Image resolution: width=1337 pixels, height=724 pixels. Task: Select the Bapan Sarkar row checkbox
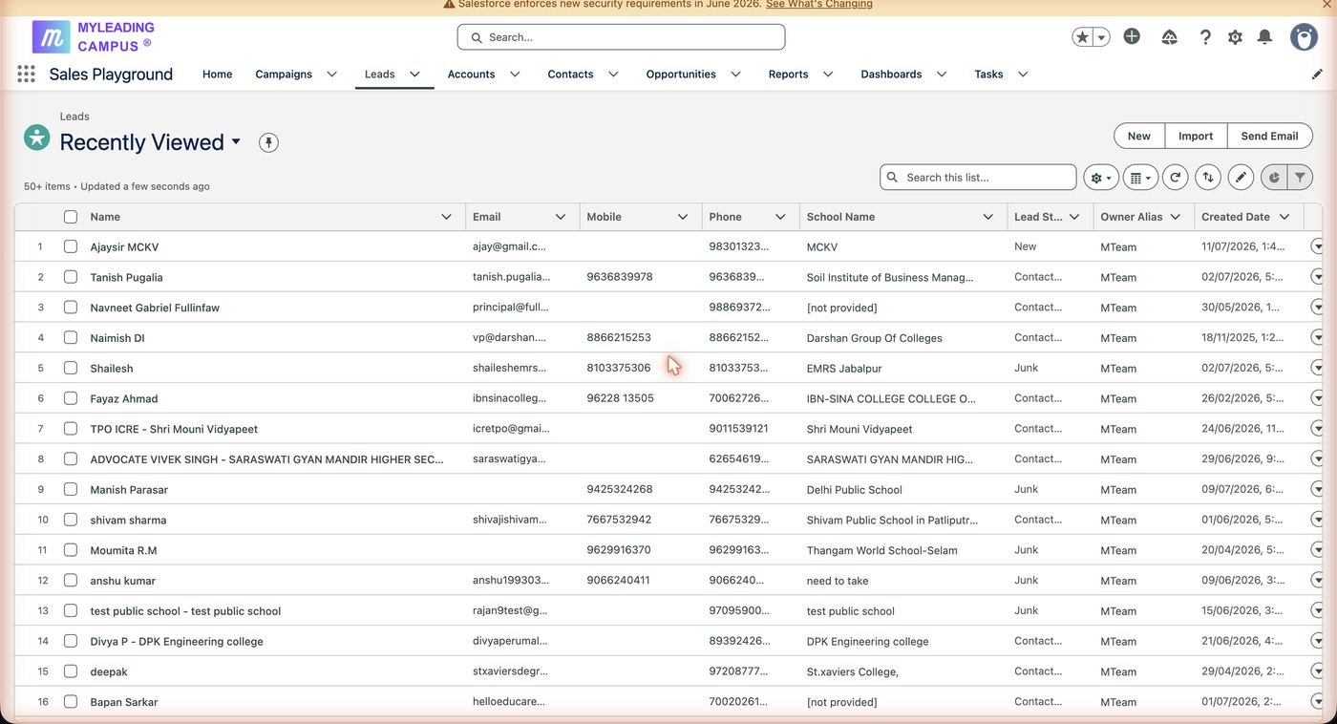(71, 702)
